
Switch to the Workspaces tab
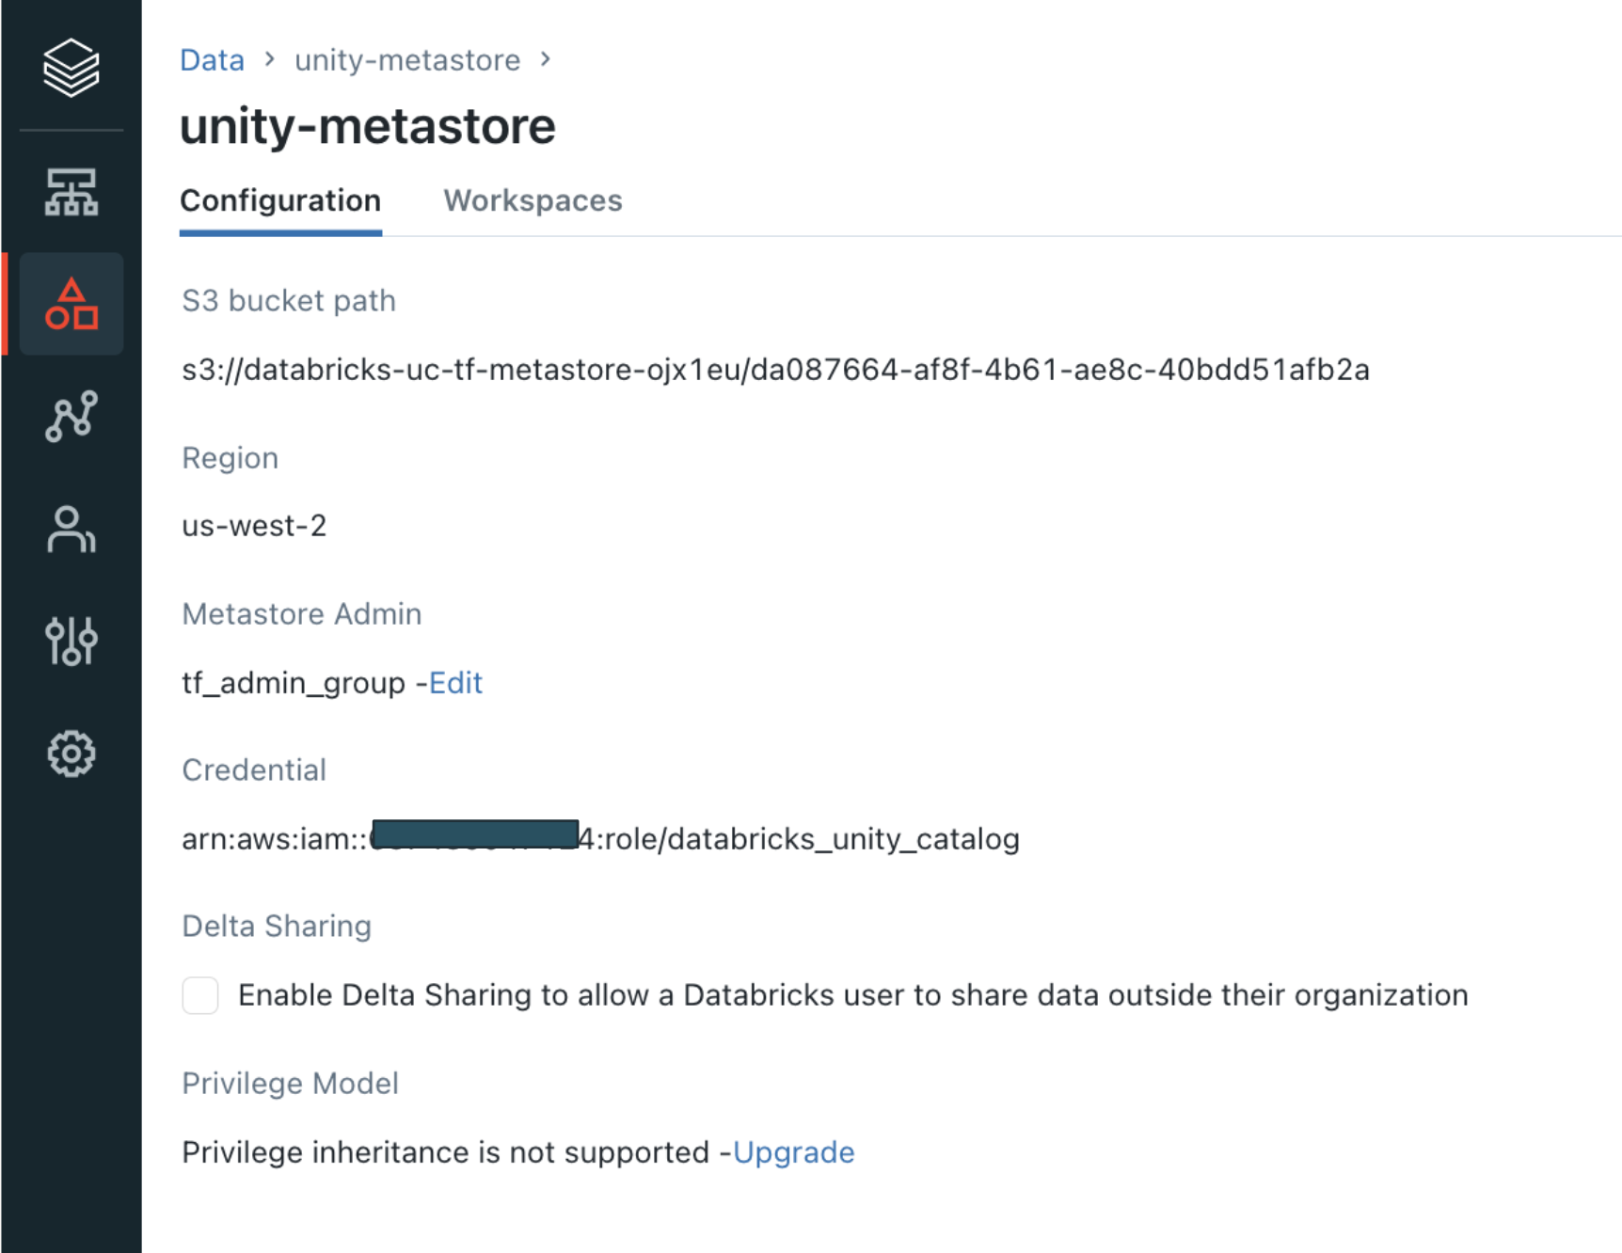tap(533, 200)
